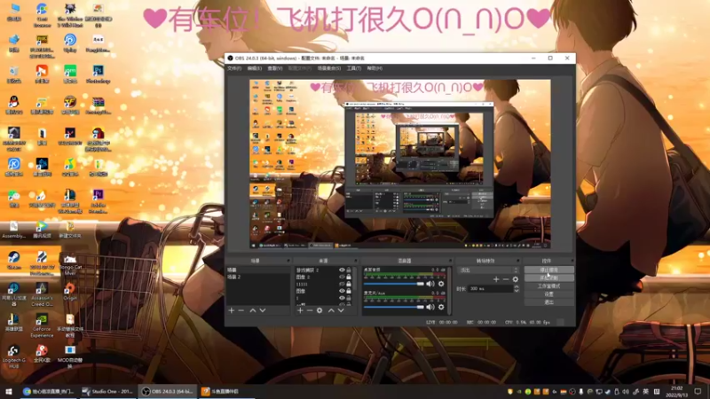Open source properties via the gear icon
The image size is (710, 399).
[x=319, y=310]
